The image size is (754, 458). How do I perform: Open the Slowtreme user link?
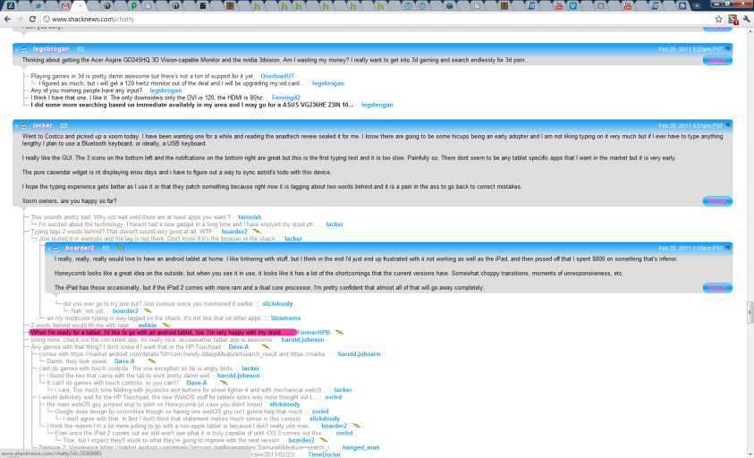tap(285, 318)
